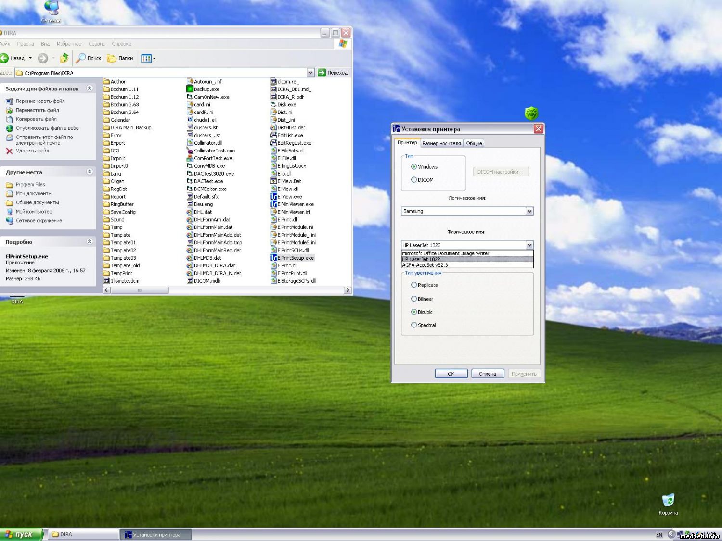The width and height of the screenshot is (722, 541).
Task: Open the Recycle Bin (Корзина) desktop icon
Action: tap(668, 501)
